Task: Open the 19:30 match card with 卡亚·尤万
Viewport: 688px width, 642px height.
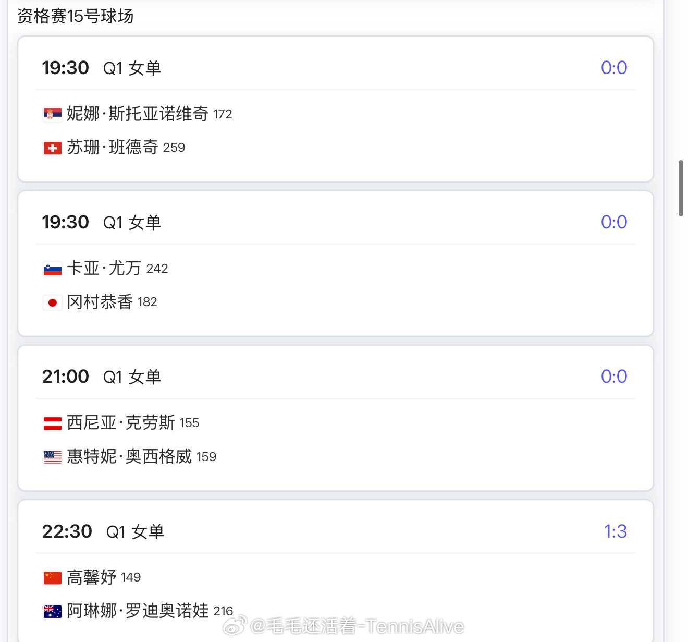Action: point(336,264)
